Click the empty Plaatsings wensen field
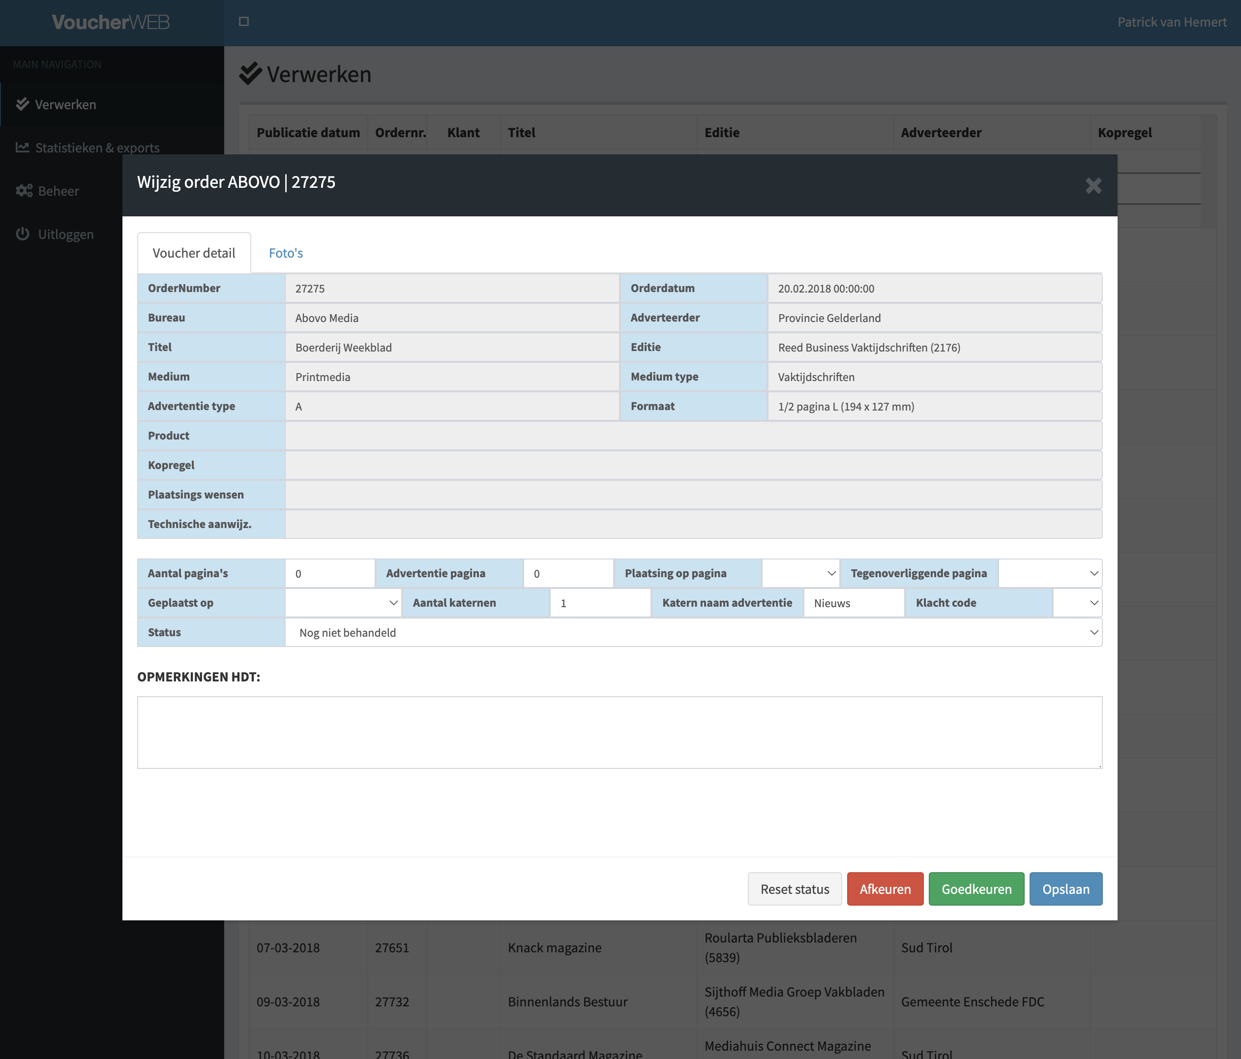The image size is (1241, 1059). click(694, 495)
